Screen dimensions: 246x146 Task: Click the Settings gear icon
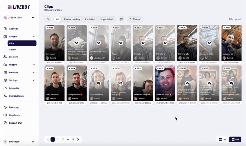[5, 80]
